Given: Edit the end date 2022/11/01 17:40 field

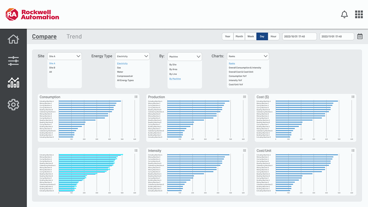Looking at the screenshot, I should point(337,36).
